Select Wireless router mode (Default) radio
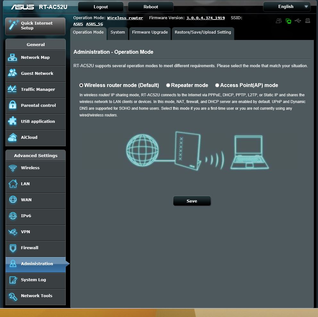 [81, 85]
